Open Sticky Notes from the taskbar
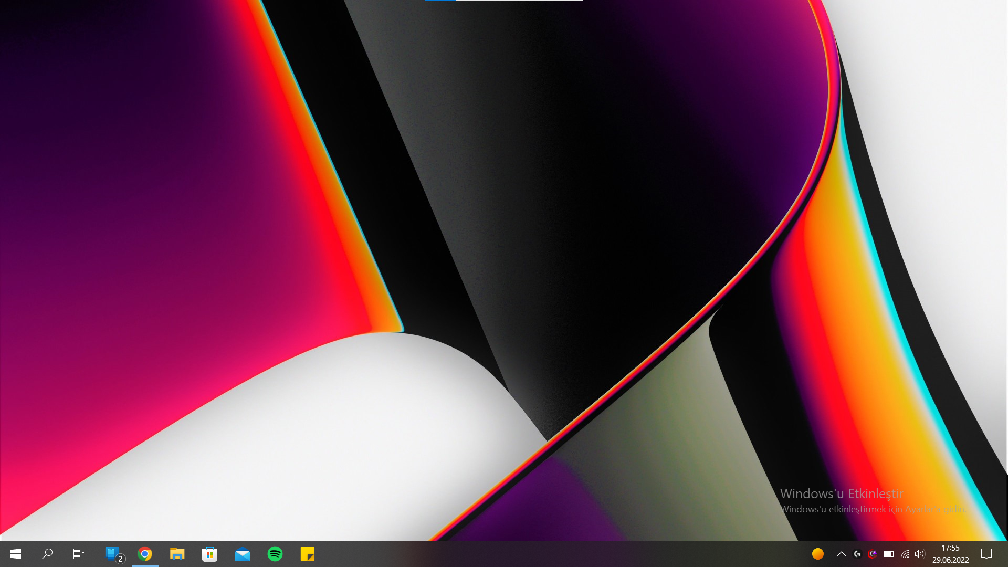The height and width of the screenshot is (567, 1008). coord(308,554)
